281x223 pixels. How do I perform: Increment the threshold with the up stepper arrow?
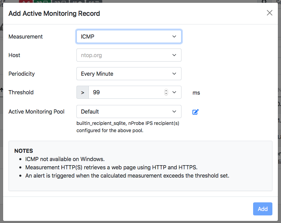click(x=166, y=91)
